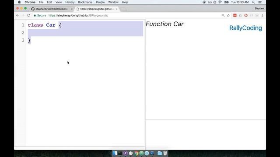This screenshot has width=280, height=157.
Task: Open the View menu
Action: (58, 2)
